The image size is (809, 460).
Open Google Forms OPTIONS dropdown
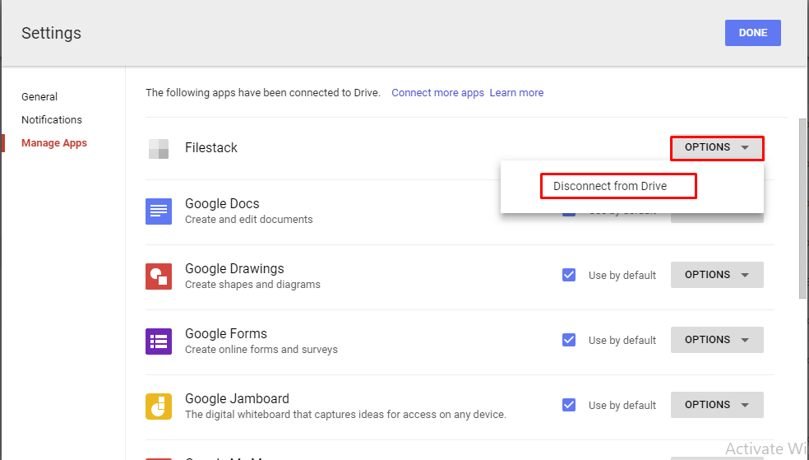click(717, 340)
